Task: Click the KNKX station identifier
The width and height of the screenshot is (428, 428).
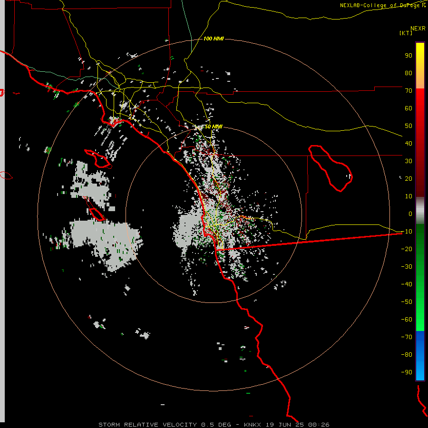Action: 253,425
